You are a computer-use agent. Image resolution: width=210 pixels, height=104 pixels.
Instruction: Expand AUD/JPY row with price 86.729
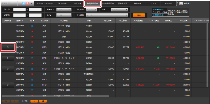pyautogui.click(x=8, y=58)
